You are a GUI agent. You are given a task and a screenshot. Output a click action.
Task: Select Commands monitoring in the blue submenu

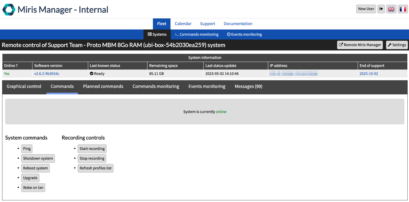197,34
